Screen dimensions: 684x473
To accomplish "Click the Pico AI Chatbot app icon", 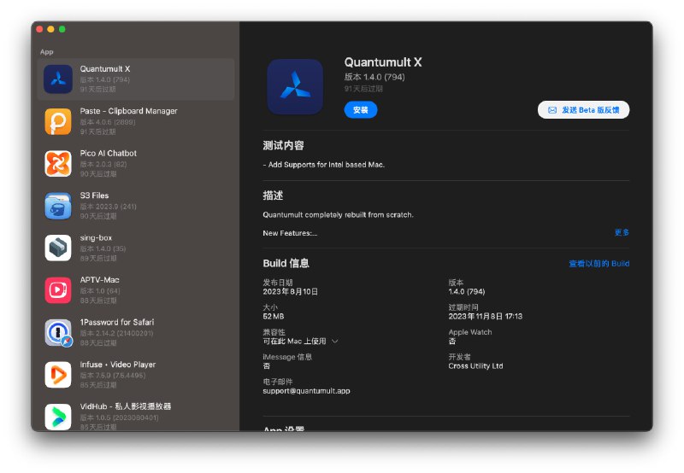I will click(58, 164).
